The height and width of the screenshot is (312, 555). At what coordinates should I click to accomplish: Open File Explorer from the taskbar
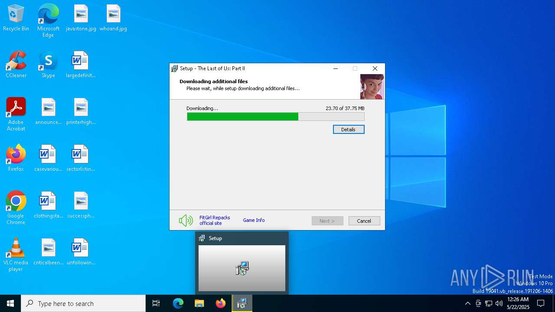(199, 303)
